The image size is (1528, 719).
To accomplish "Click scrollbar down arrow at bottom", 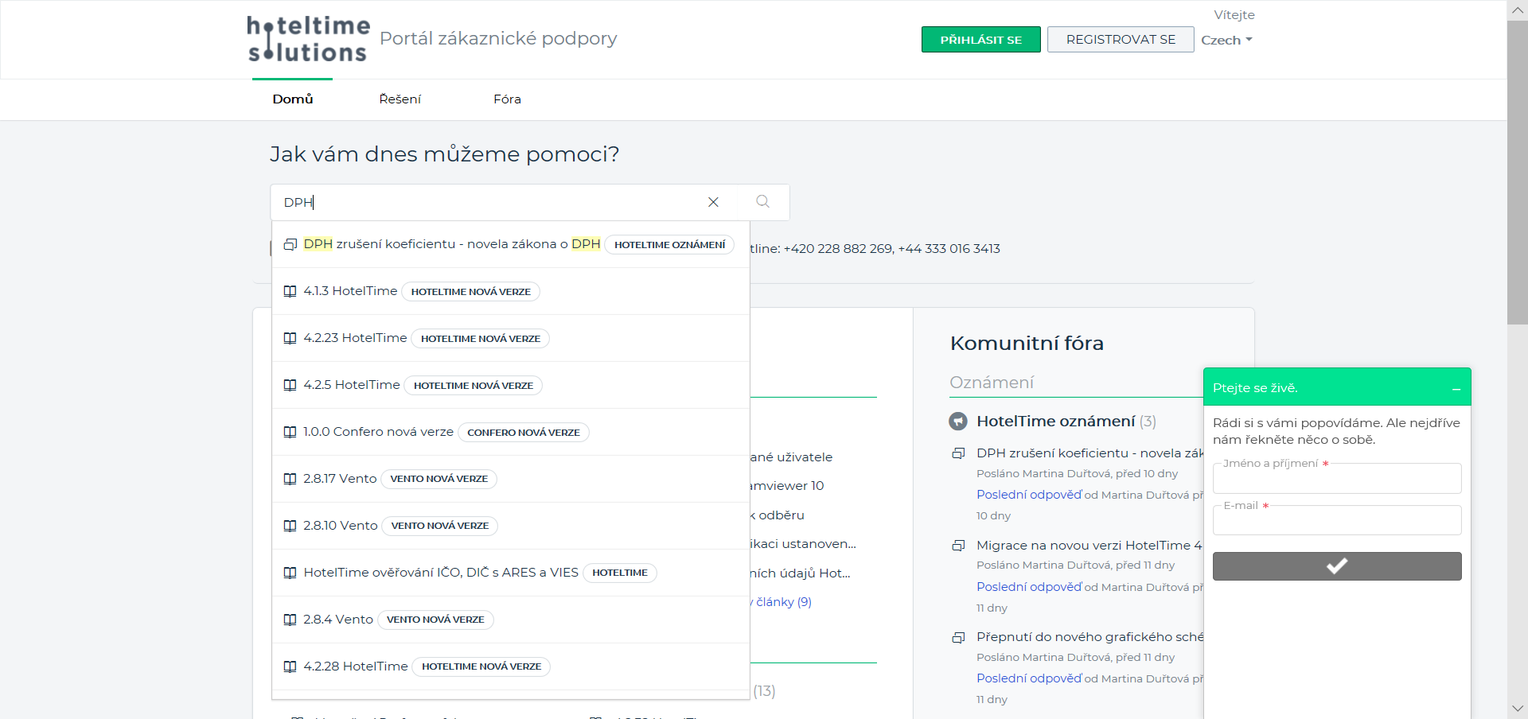I will click(1517, 708).
